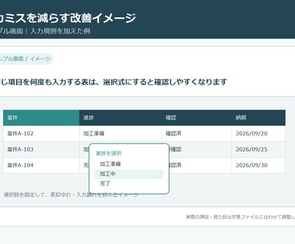Select date 2026/09/20
Screen dimensions: 295x244
[x=258, y=134]
